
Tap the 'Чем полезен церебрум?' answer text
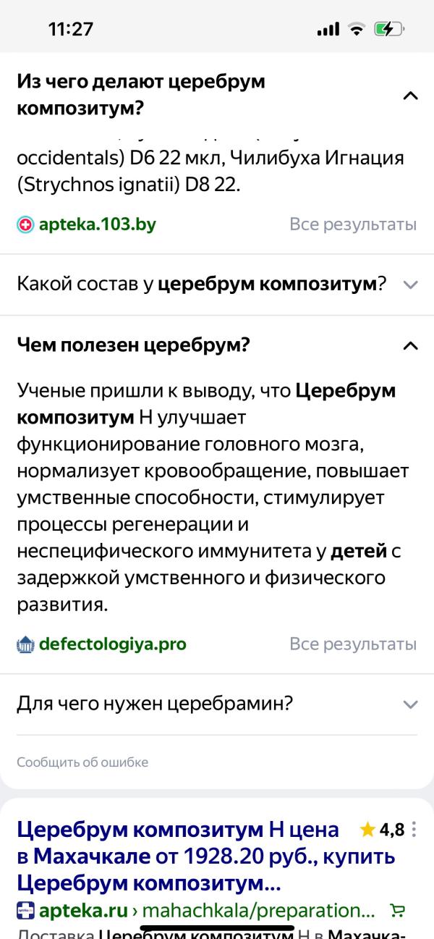pyautogui.click(x=210, y=497)
